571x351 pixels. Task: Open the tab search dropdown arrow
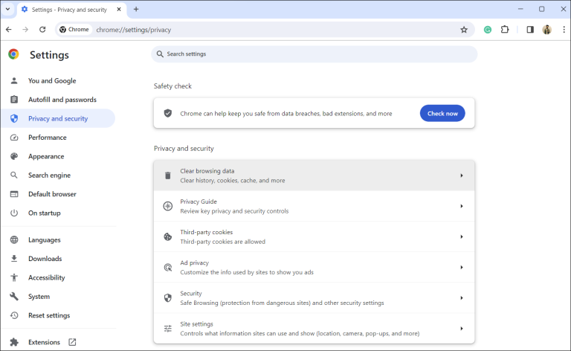point(7,9)
